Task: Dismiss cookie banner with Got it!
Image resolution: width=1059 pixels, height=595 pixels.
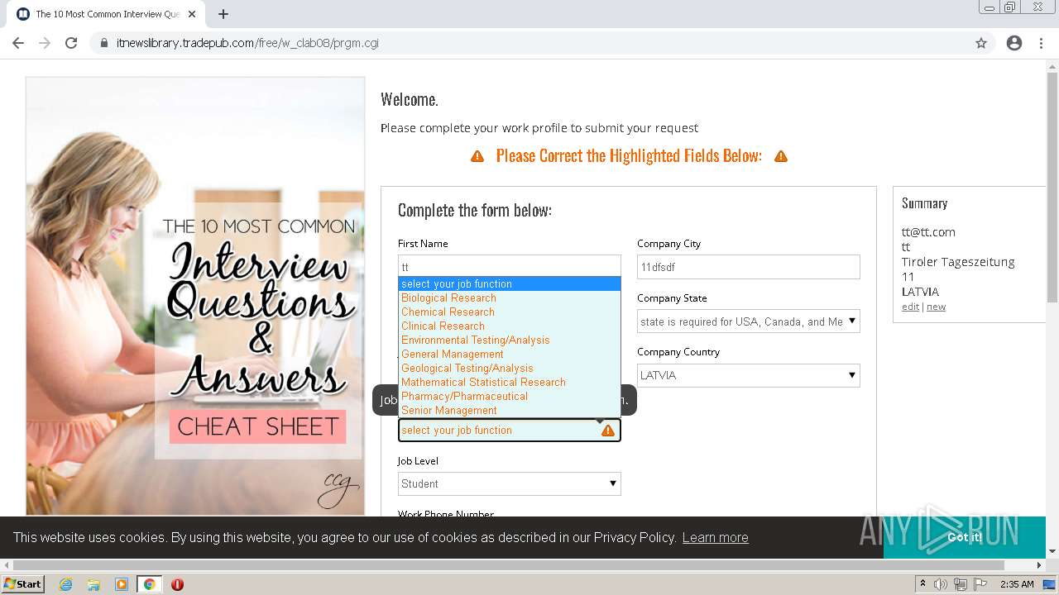Action: click(964, 537)
